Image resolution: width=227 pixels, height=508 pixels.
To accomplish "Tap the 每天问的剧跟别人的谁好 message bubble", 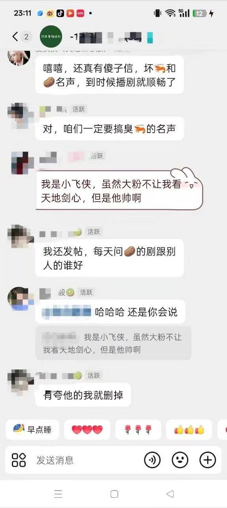I will point(110,258).
